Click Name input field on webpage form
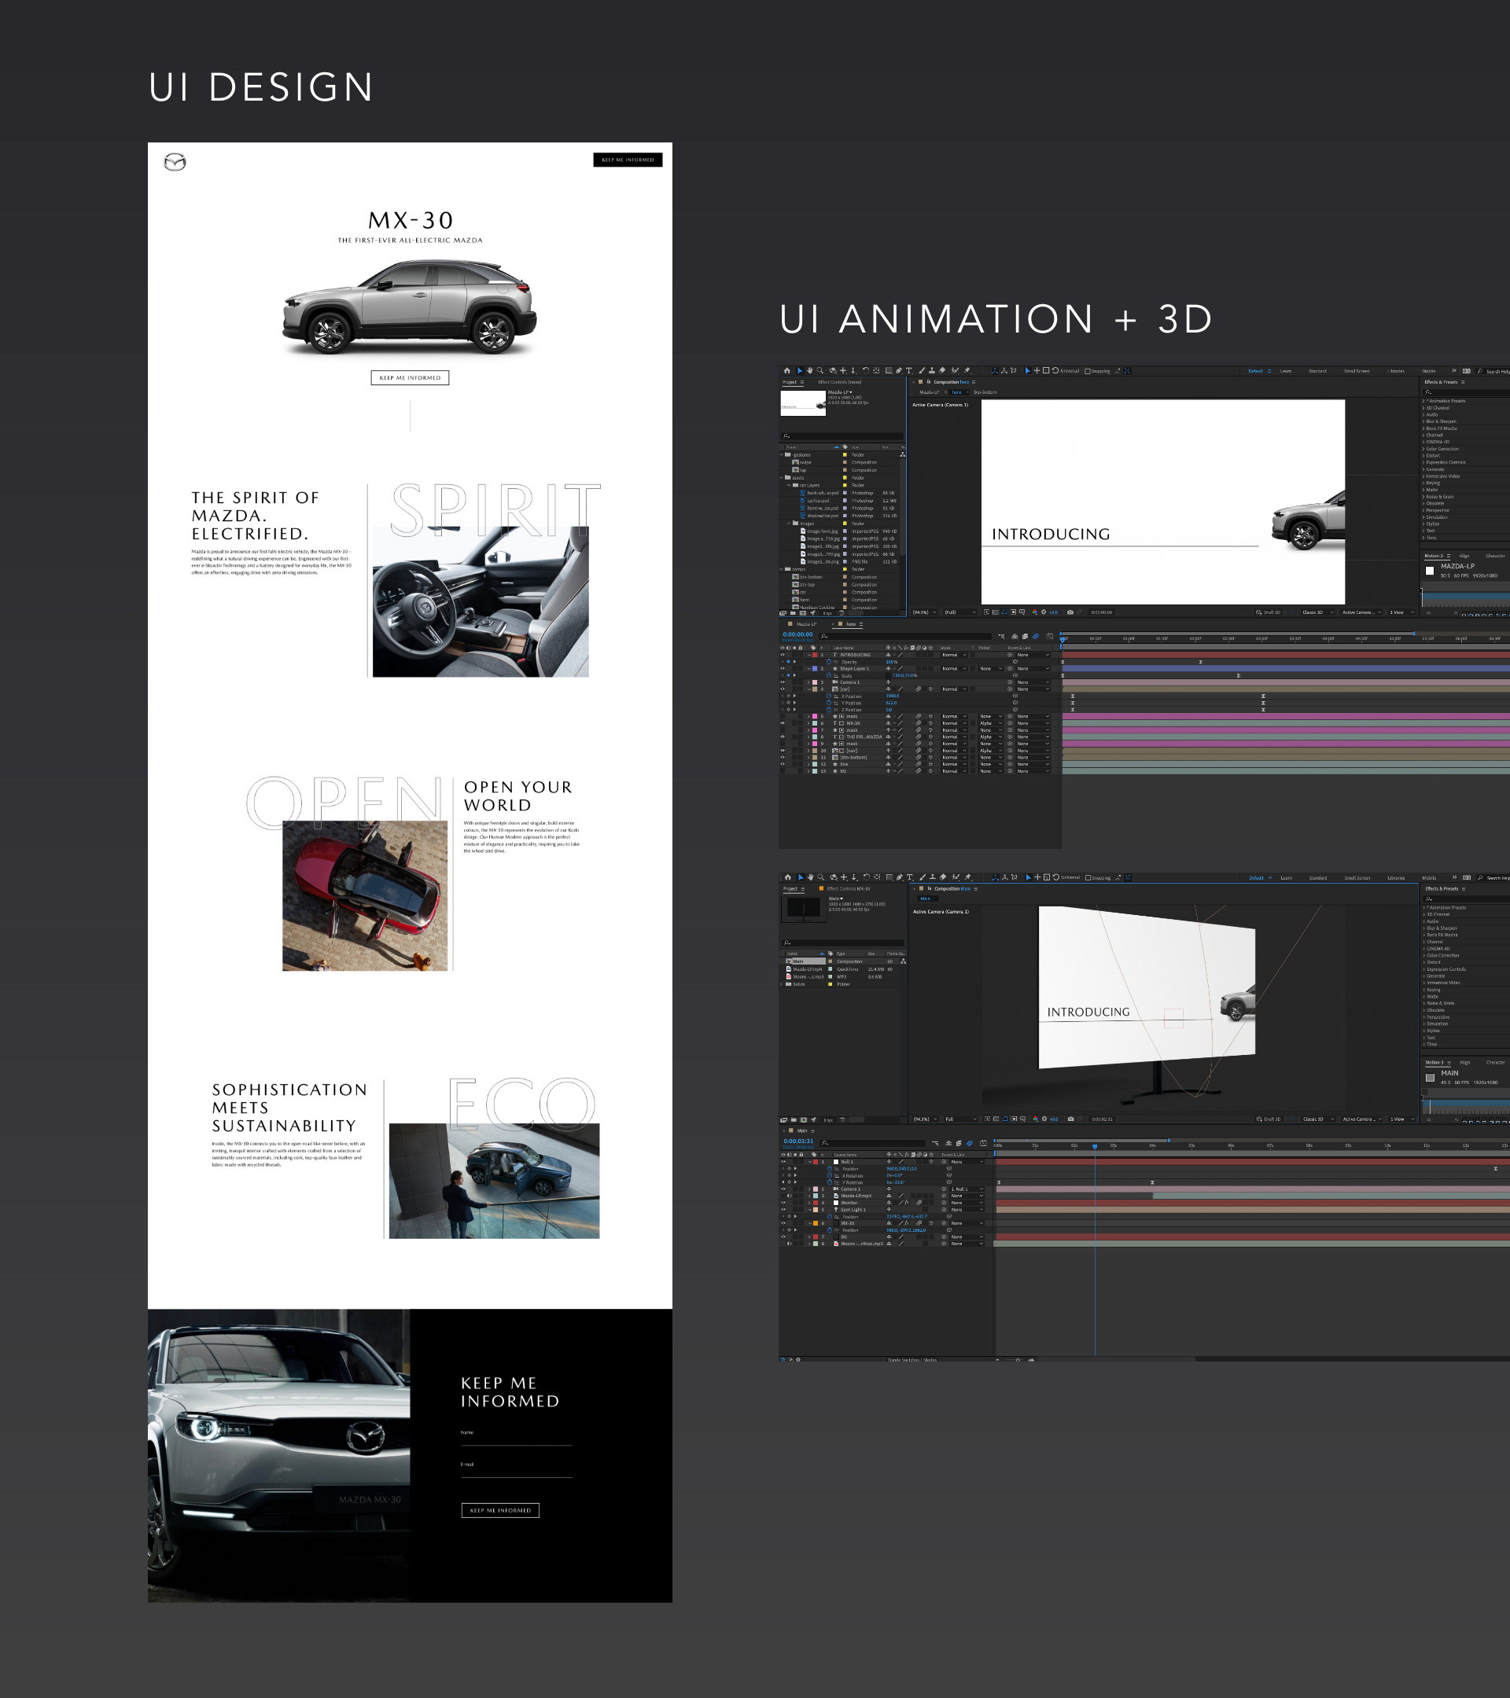The width and height of the screenshot is (1510, 1698). (516, 1439)
